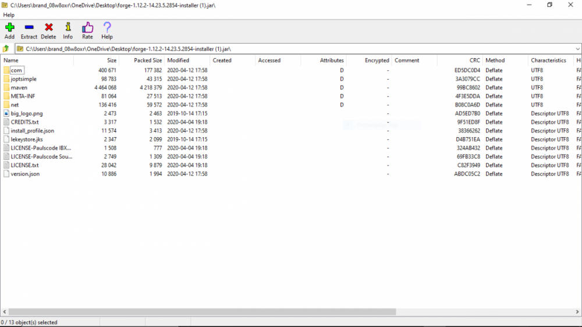Click the archive path input field
The height and width of the screenshot is (327, 582).
(x=291, y=49)
